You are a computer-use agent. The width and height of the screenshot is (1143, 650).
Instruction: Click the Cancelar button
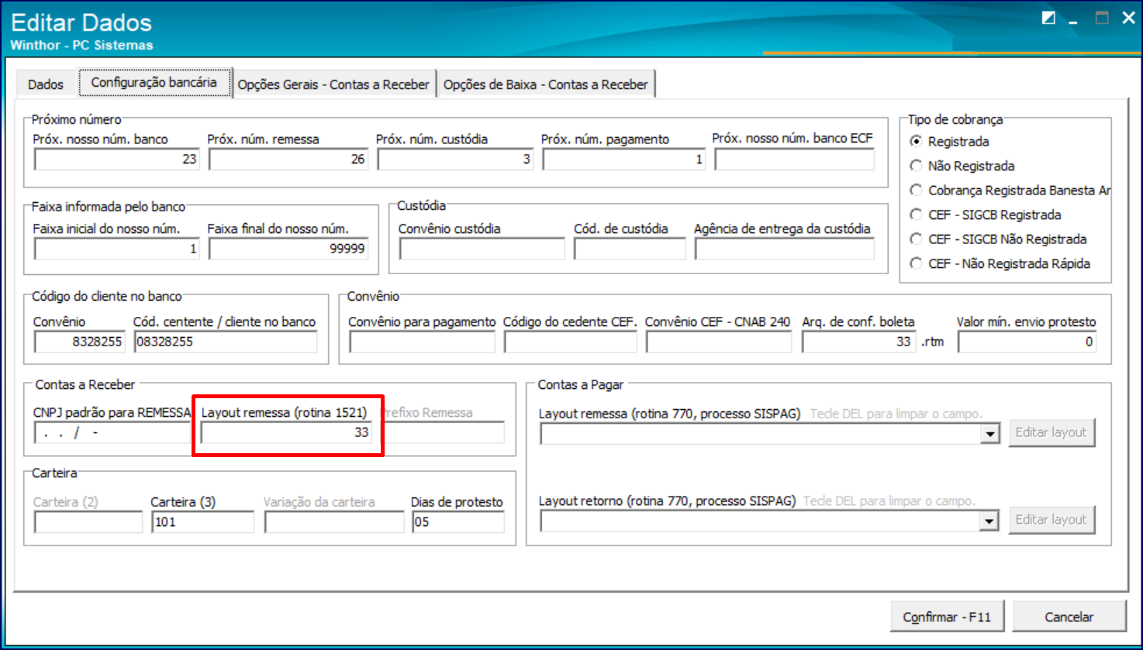1069,617
